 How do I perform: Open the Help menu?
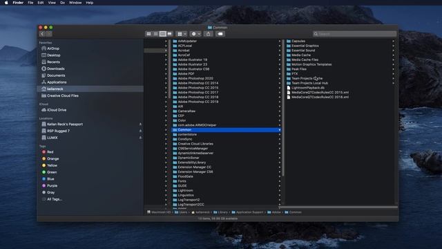pyautogui.click(x=90, y=3)
